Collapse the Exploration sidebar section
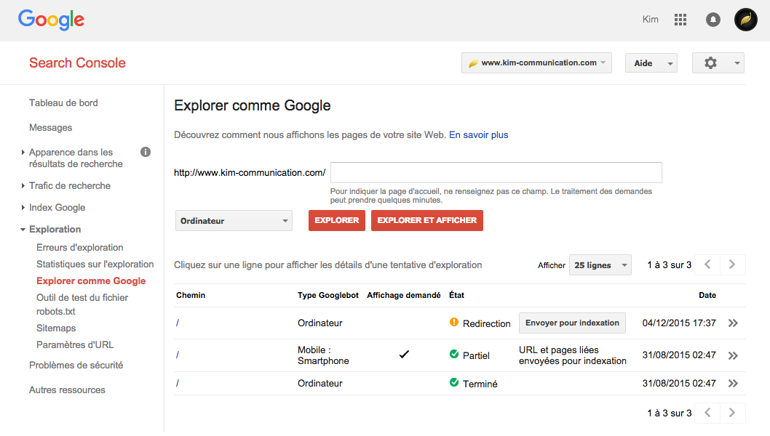 click(x=55, y=230)
